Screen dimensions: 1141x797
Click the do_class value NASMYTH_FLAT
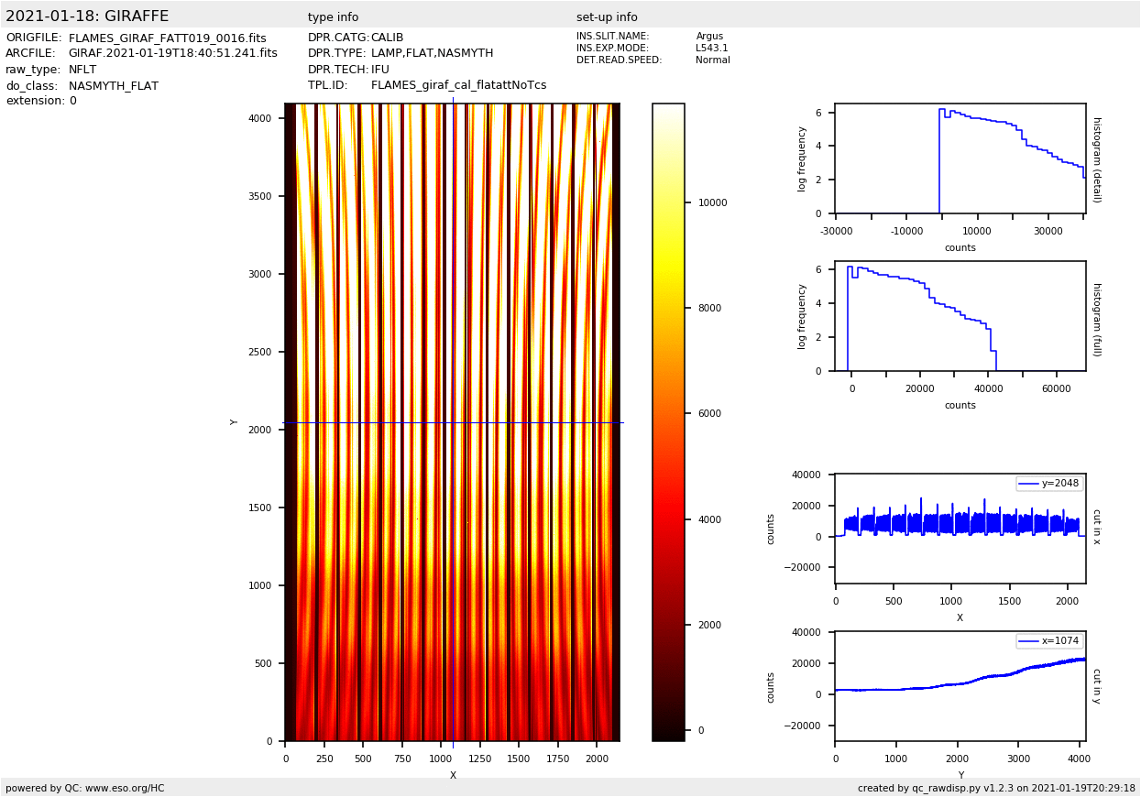(x=113, y=86)
